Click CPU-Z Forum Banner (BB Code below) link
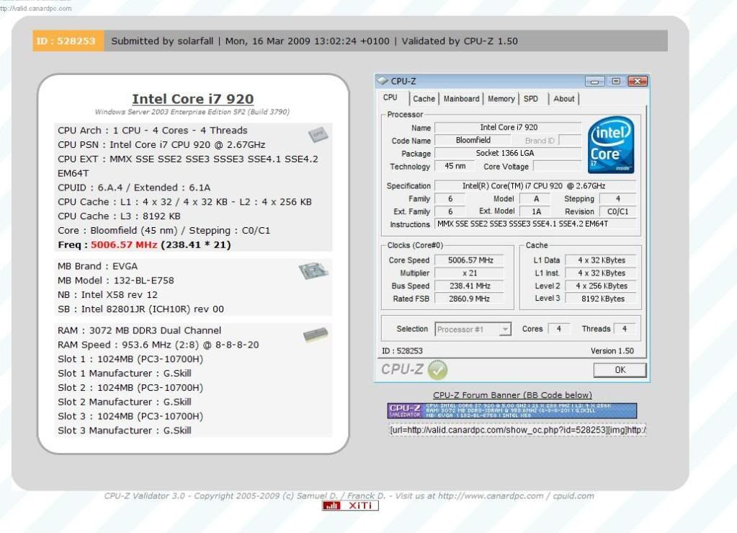The width and height of the screenshot is (737, 533). 512,395
